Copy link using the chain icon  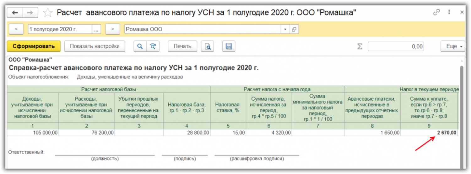click(436, 13)
